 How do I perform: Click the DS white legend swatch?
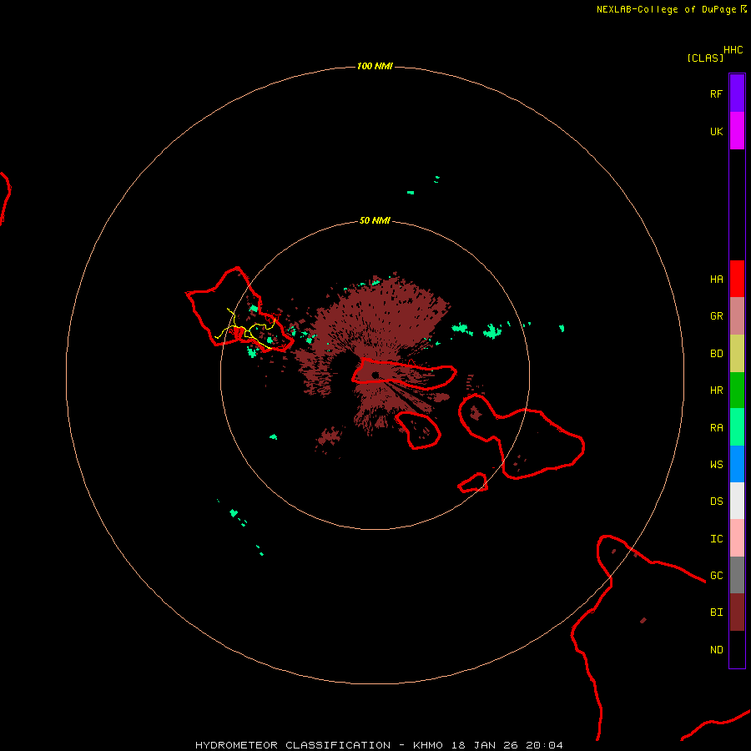[x=737, y=501]
